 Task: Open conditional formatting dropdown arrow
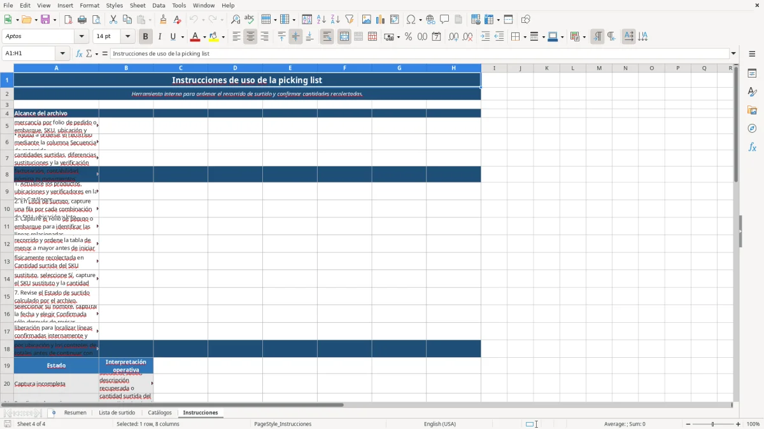pyautogui.click(x=584, y=37)
